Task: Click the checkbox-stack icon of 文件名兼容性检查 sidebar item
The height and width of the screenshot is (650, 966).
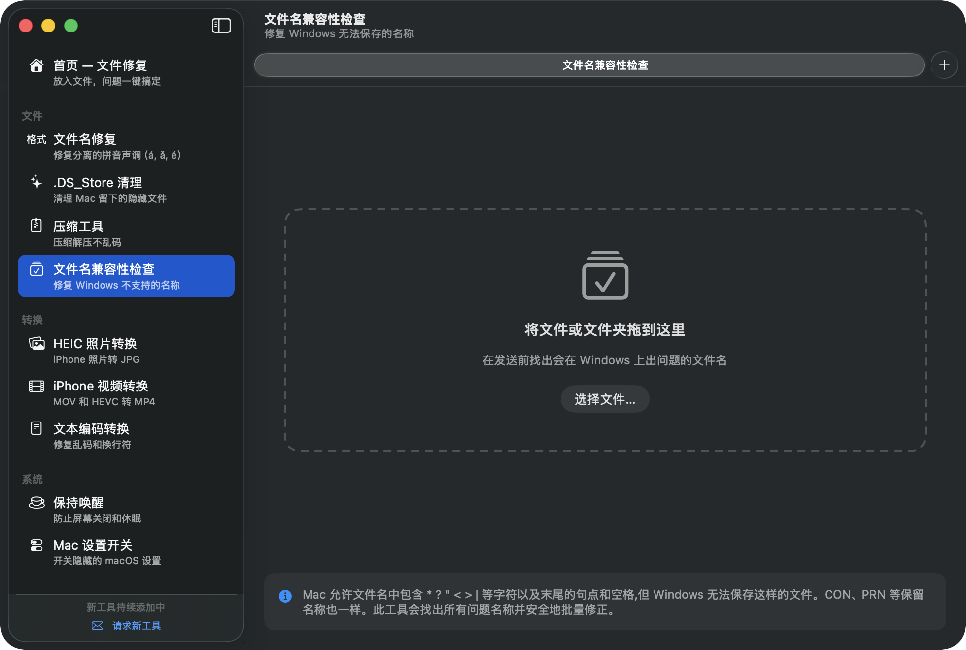Action: pos(36,269)
